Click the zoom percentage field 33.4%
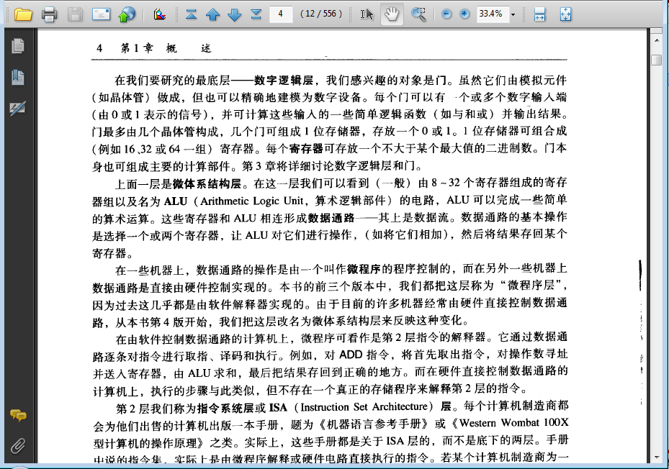Screen dimensions: 669x469 [x=492, y=14]
